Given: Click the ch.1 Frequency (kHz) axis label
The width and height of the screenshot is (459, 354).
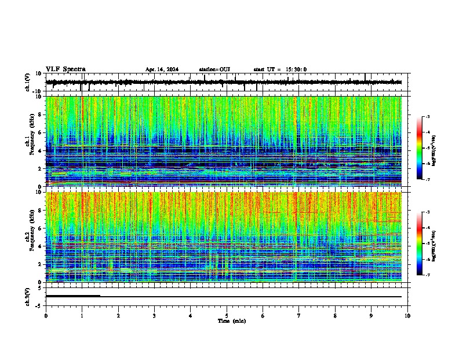Looking at the screenshot, I should [30, 134].
